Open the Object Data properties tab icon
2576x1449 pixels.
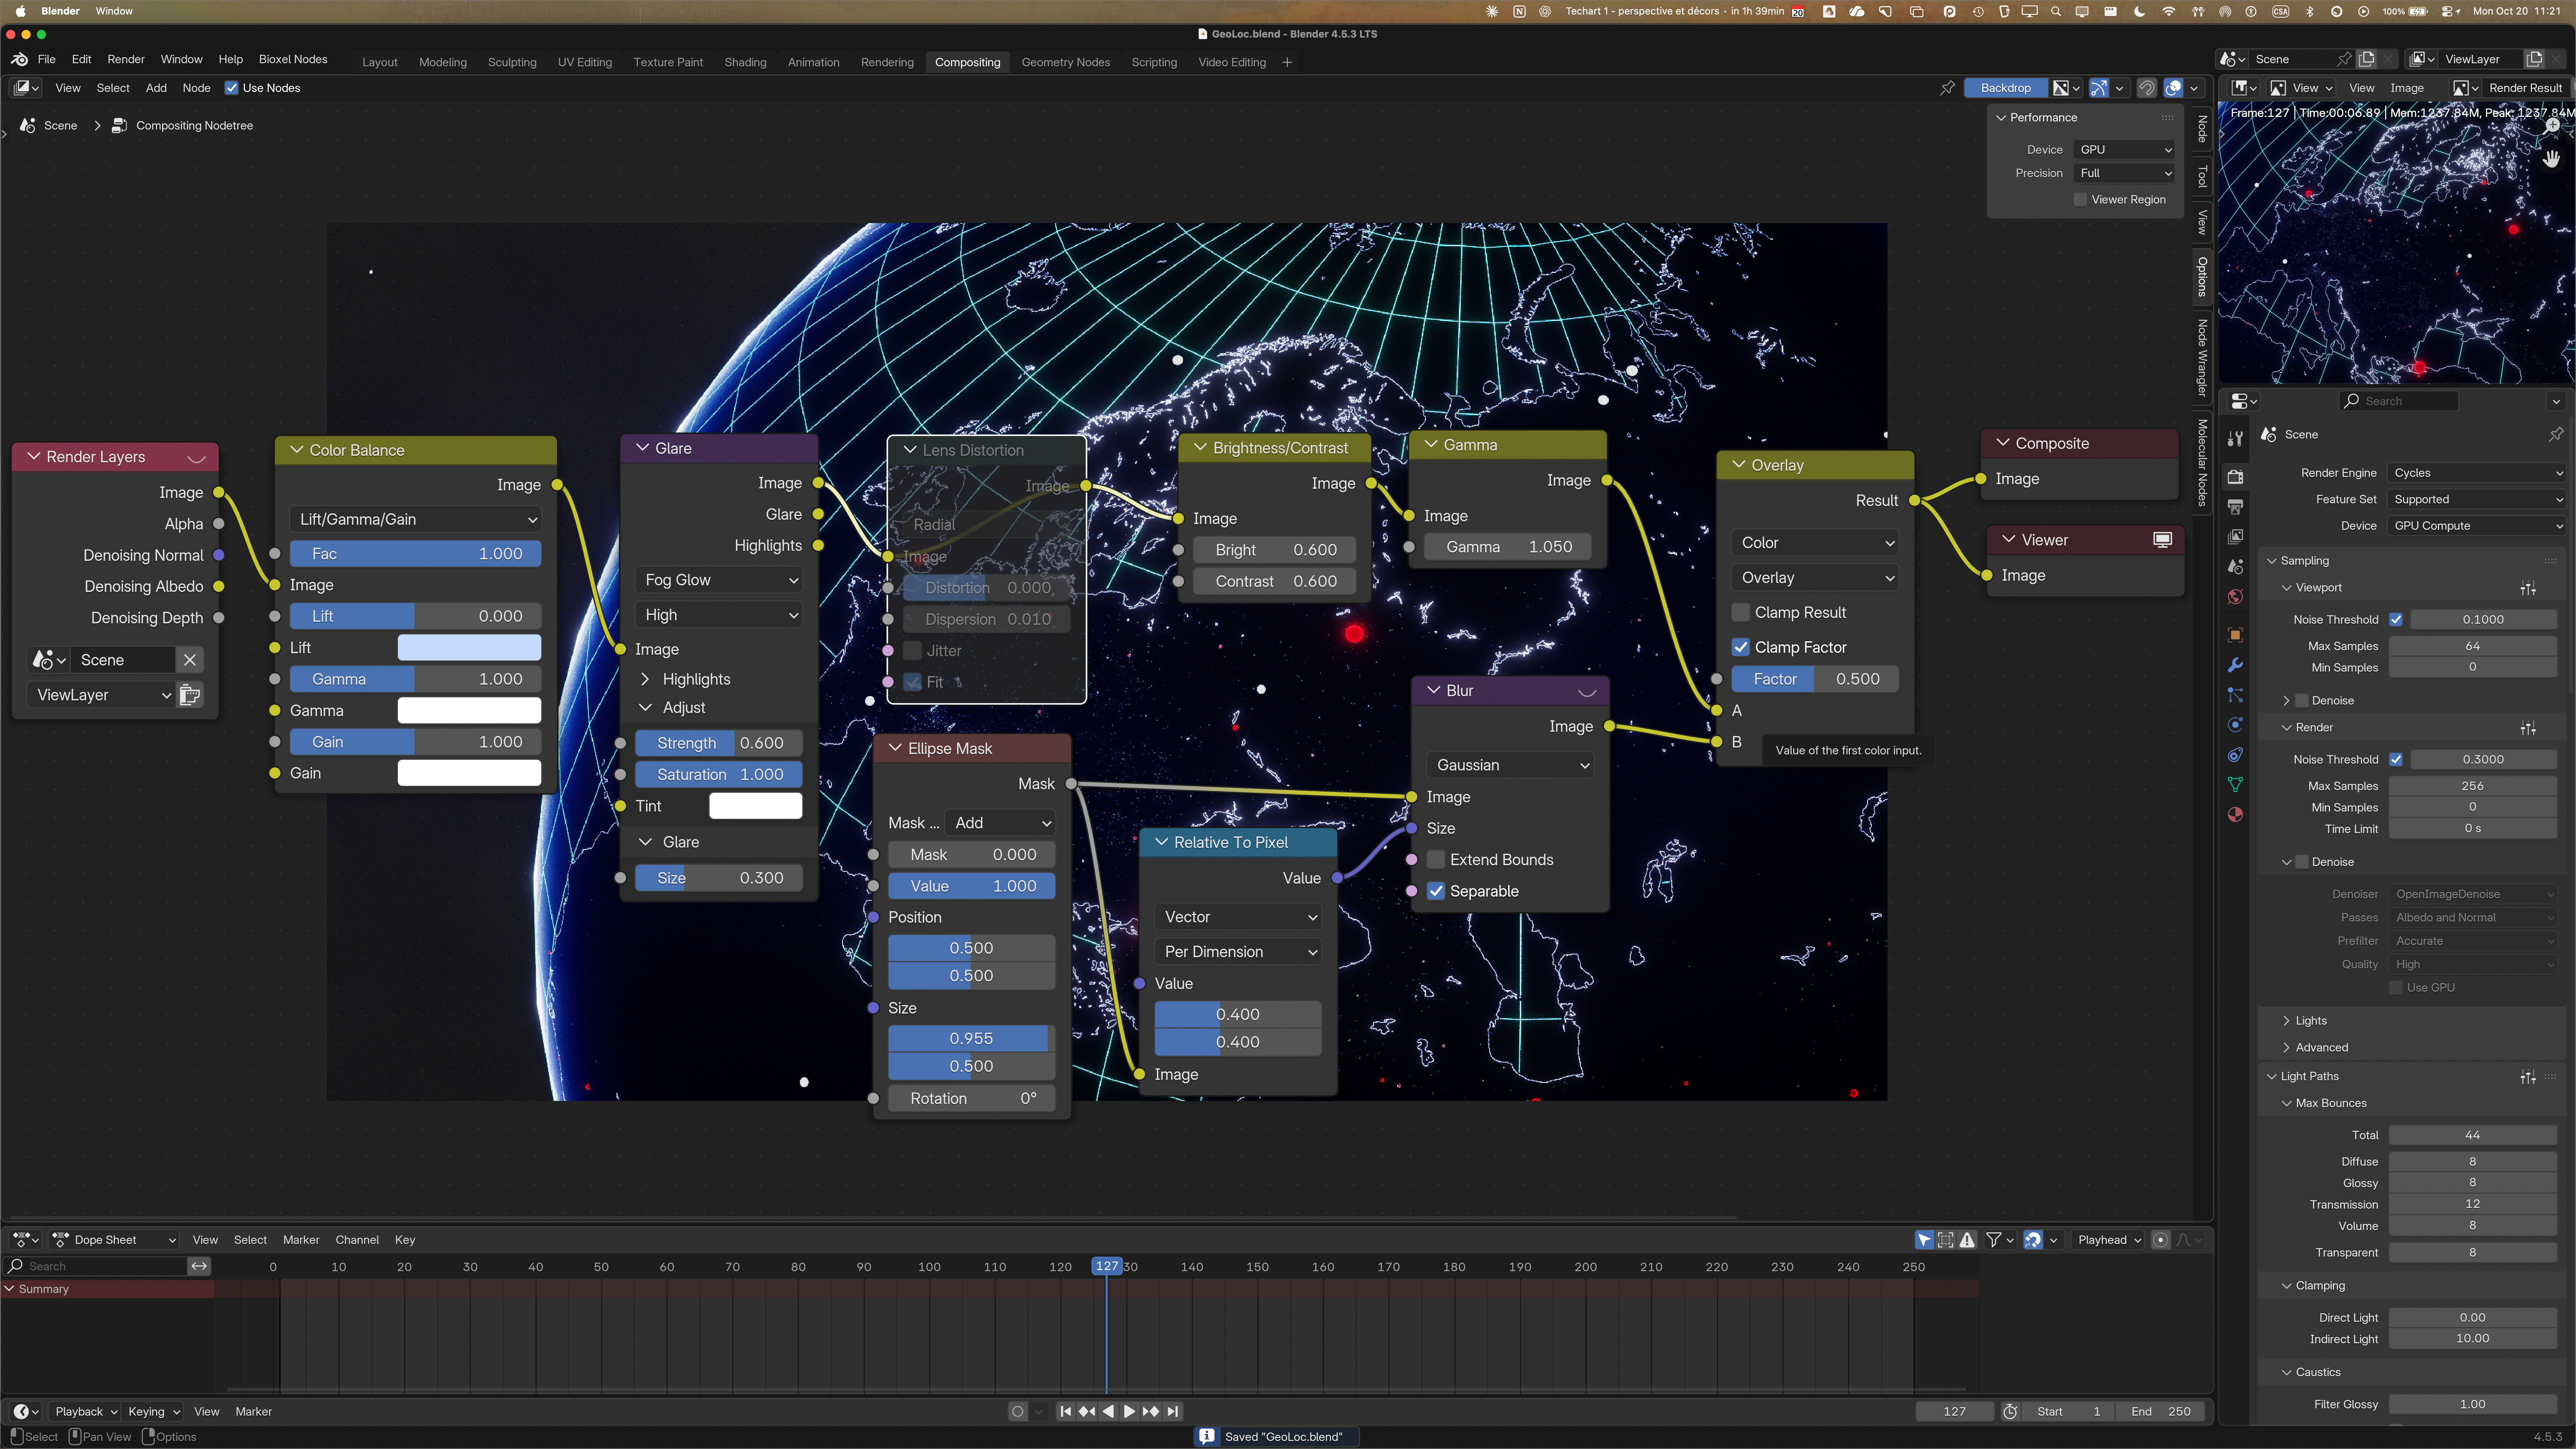pyautogui.click(x=2235, y=785)
